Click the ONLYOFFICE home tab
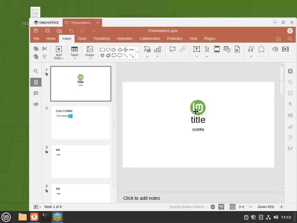 click(46, 23)
